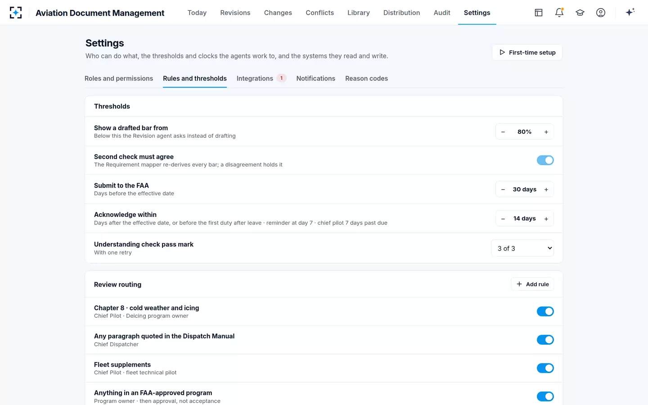Increase Submit to the FAA days
This screenshot has width=648, height=405.
[x=546, y=189]
